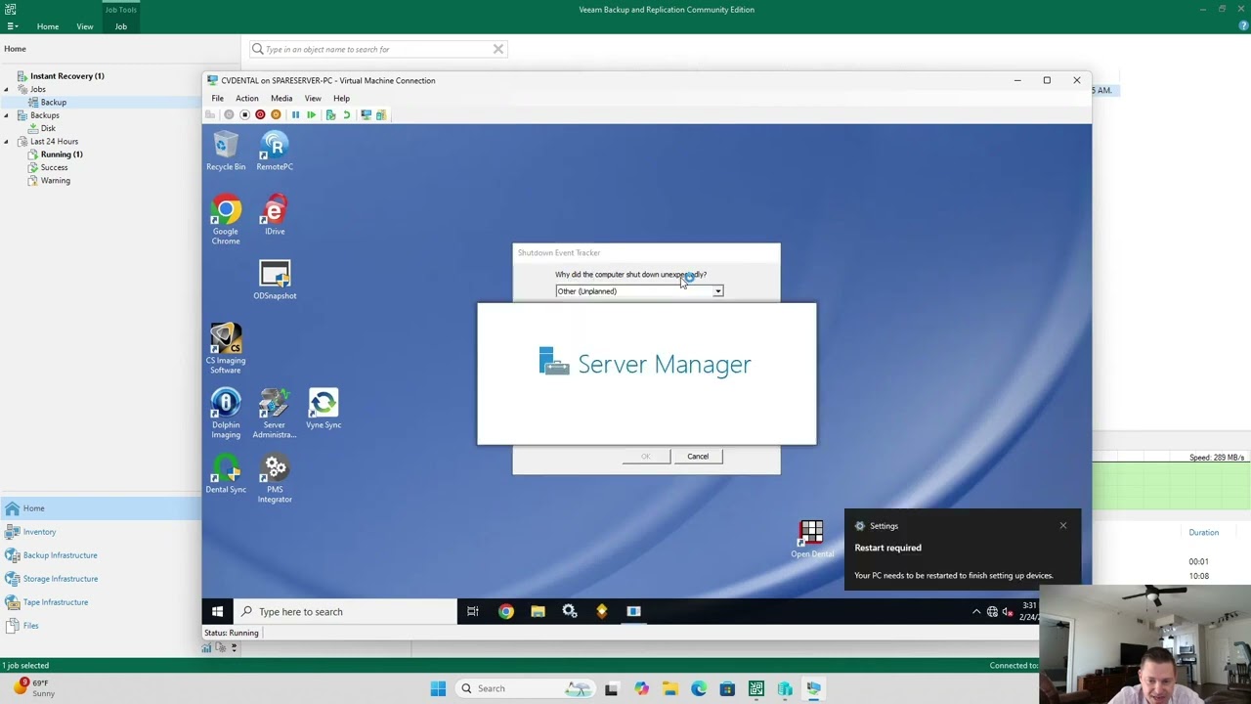
Task: Collapse the Jobs tree node
Action: 6,89
